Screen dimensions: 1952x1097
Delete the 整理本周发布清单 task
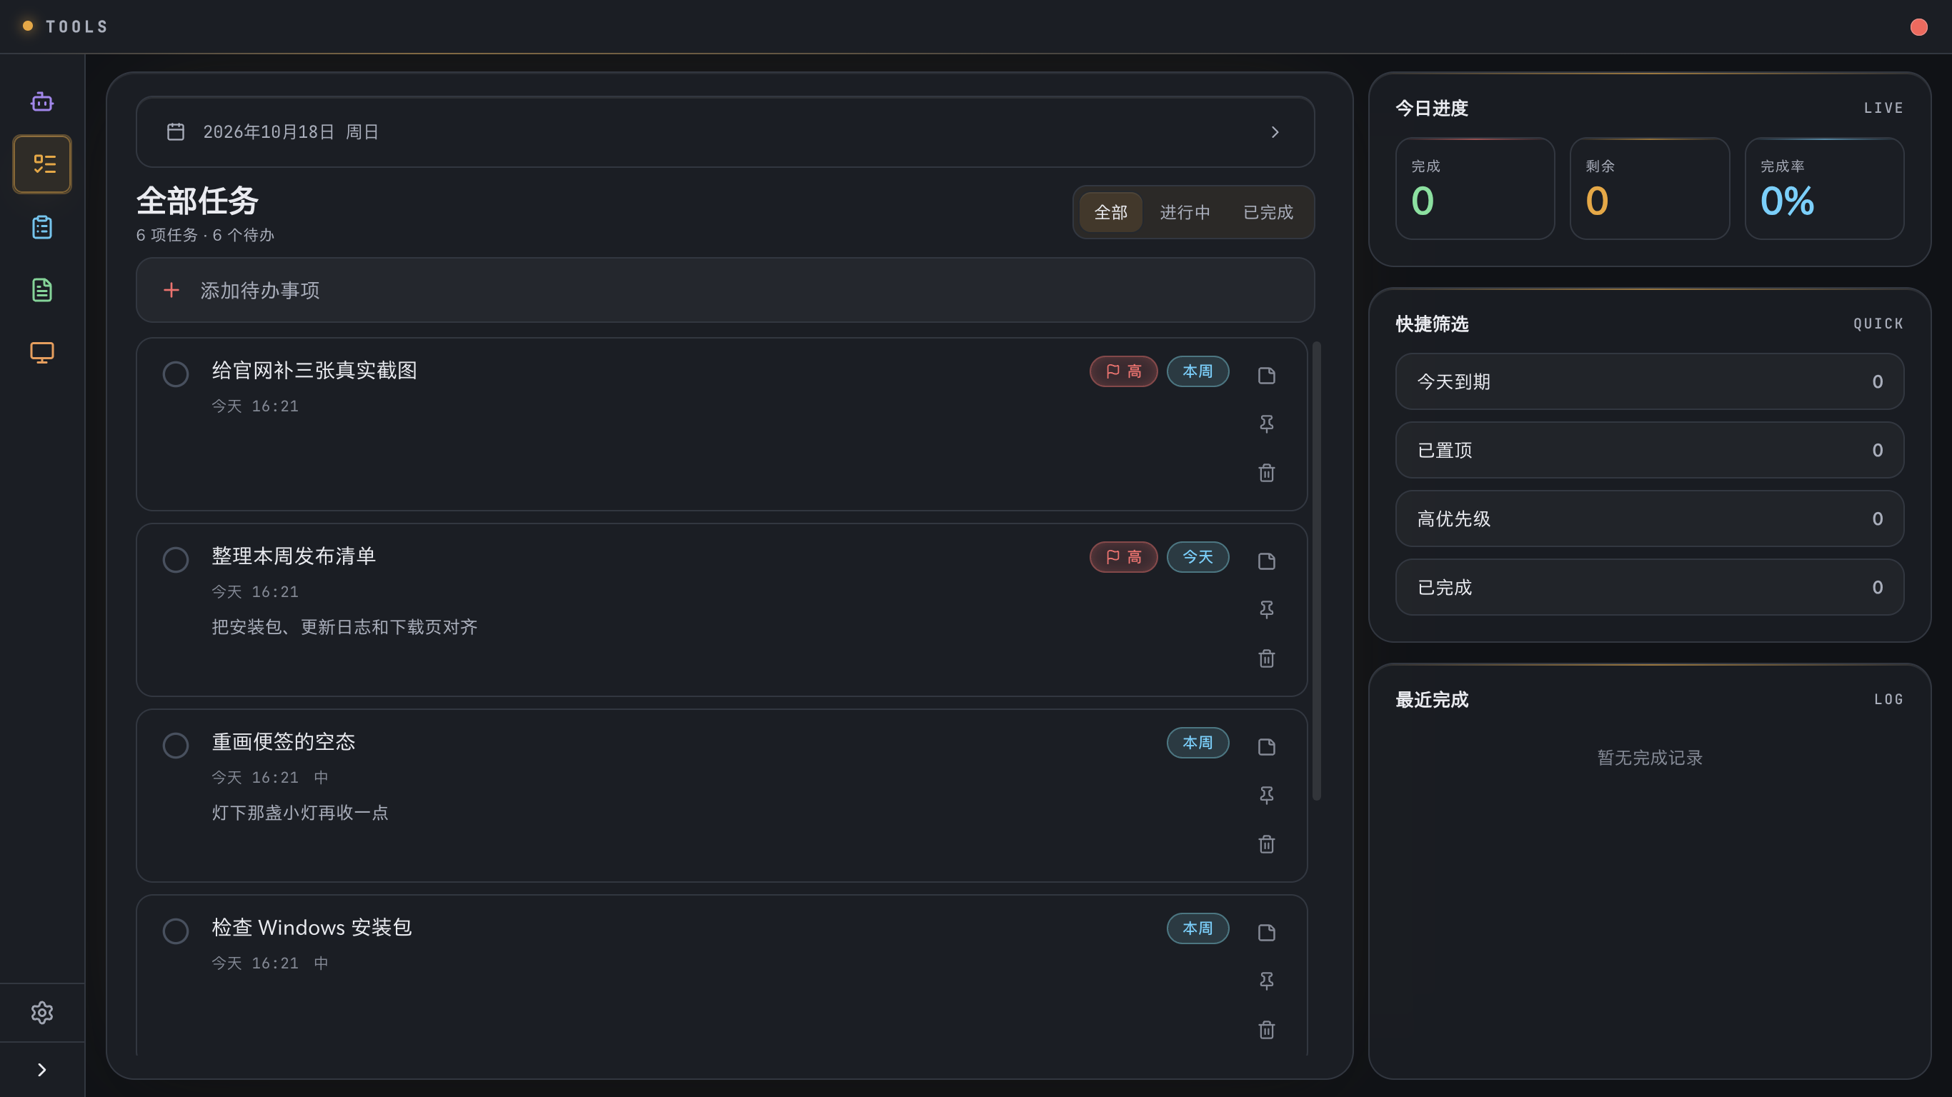point(1266,658)
